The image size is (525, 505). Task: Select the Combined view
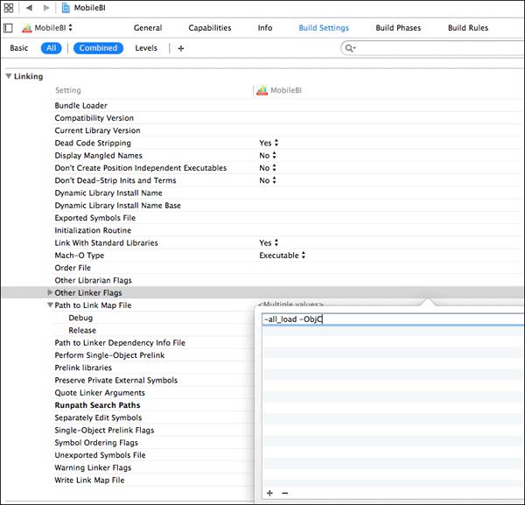[98, 48]
